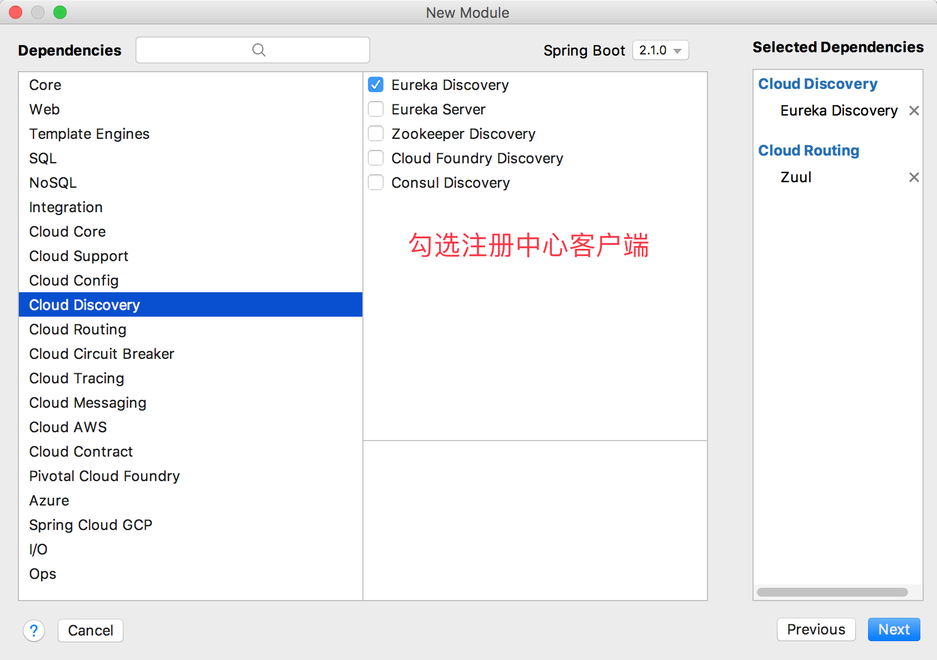The width and height of the screenshot is (937, 660).
Task: Choose the Cloud Messaging category
Action: pos(191,403)
